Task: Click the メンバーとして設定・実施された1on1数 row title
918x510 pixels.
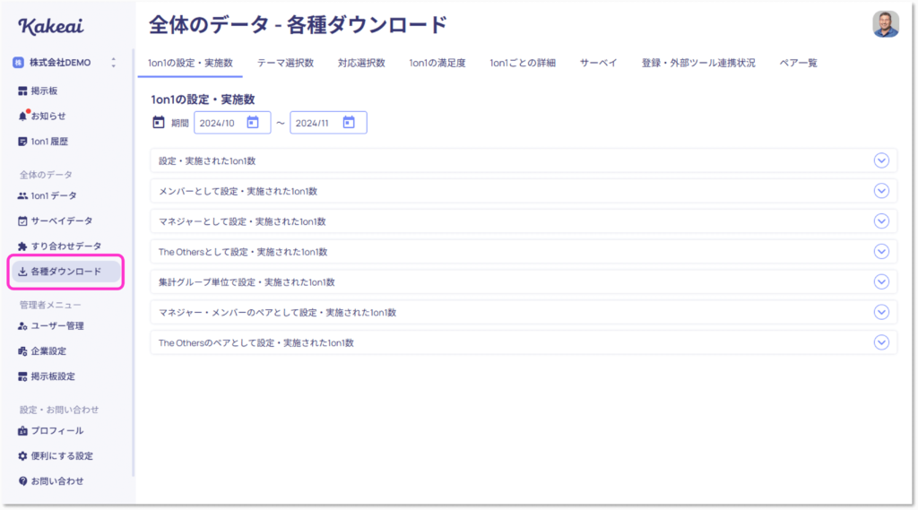Action: pyautogui.click(x=238, y=191)
